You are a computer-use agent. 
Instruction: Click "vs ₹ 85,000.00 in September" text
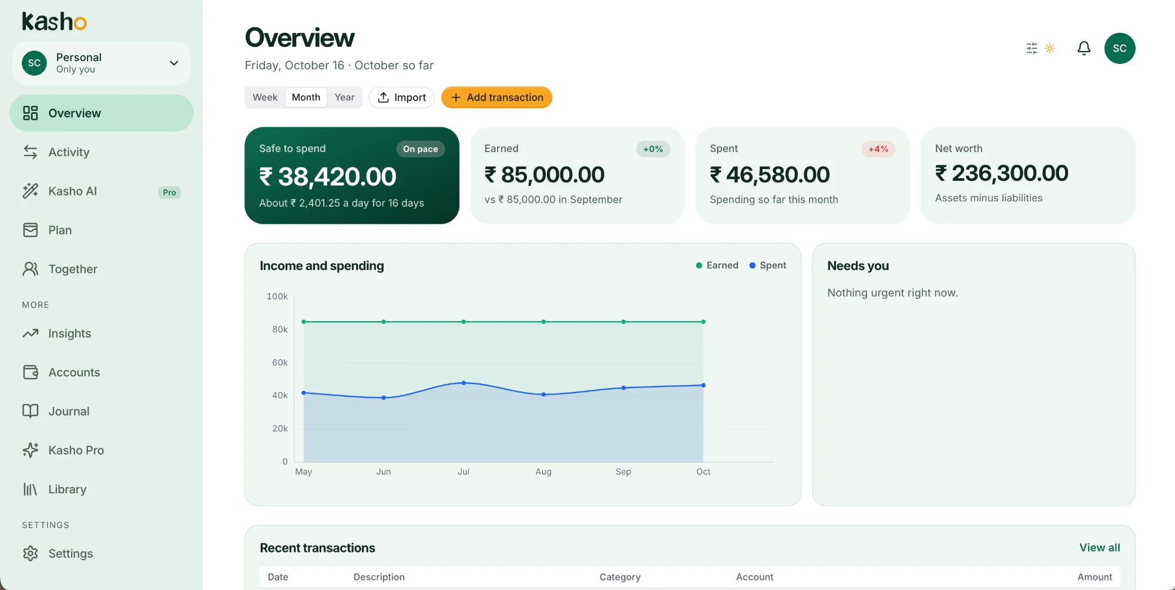click(553, 200)
